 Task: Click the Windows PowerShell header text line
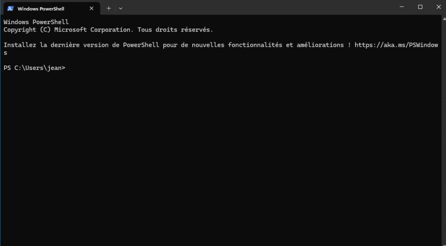click(x=36, y=22)
